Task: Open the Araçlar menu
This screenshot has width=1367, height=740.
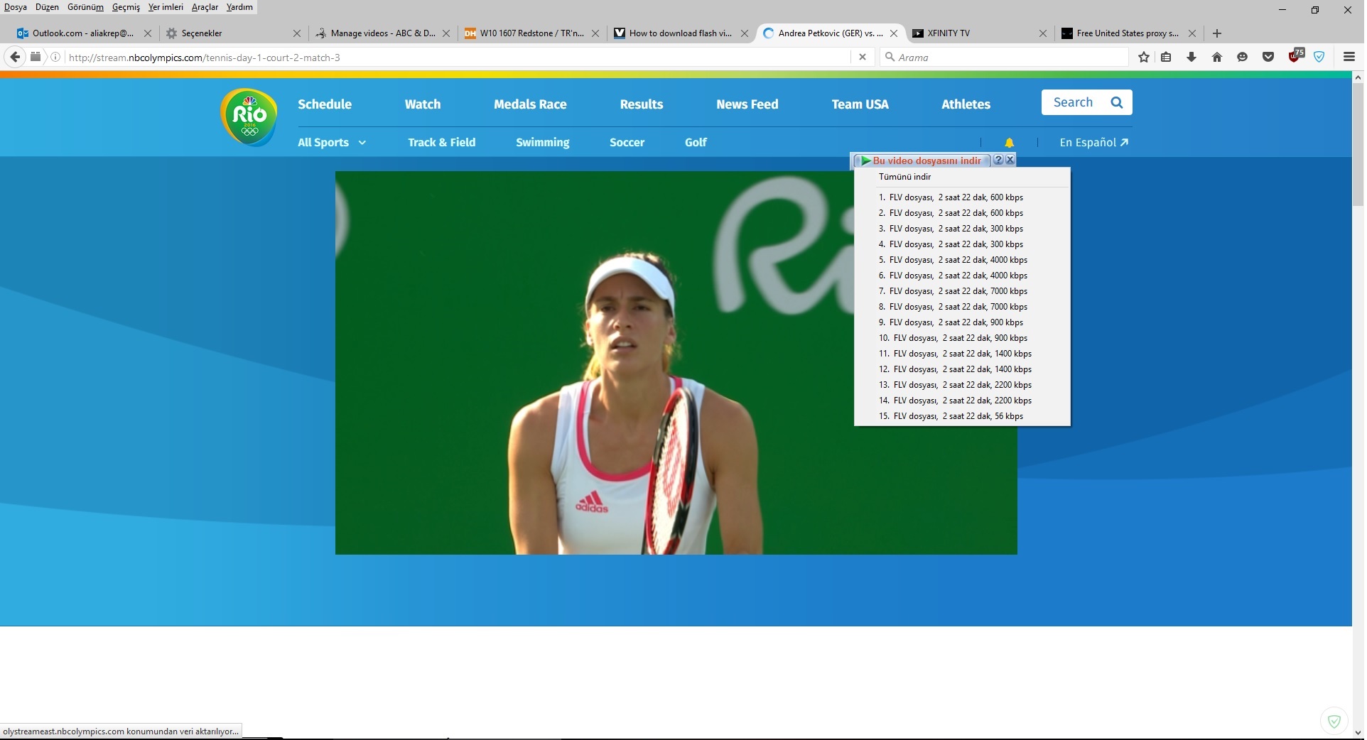Action: click(205, 7)
